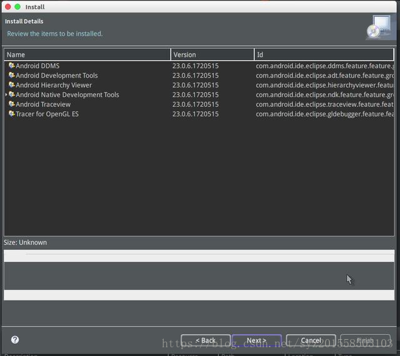Close the Install window with red button

coord(8,7)
